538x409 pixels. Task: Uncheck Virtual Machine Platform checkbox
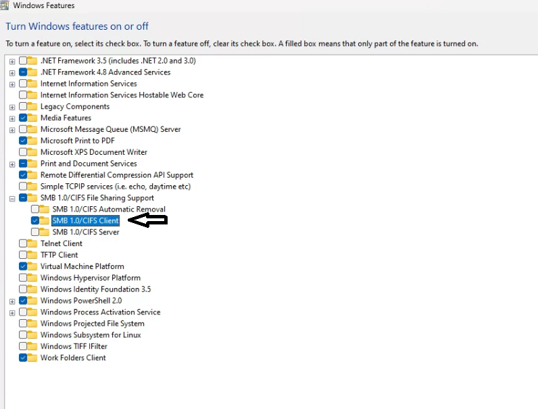23,266
